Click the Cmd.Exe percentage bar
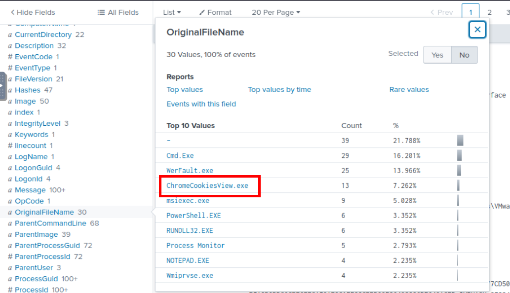Screen dimensions: 510x293 pos(459,156)
